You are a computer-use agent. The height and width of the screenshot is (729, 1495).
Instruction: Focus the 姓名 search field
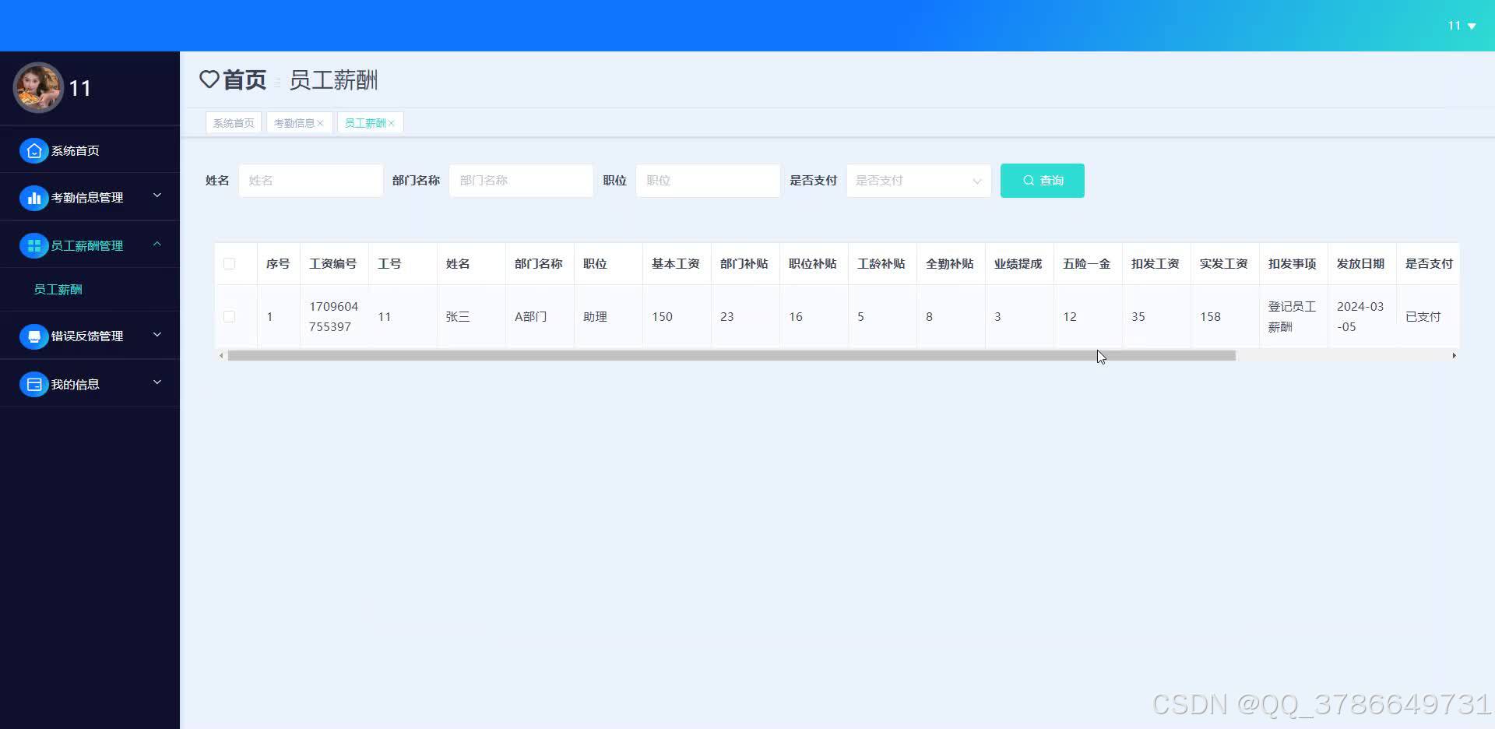[x=311, y=181]
